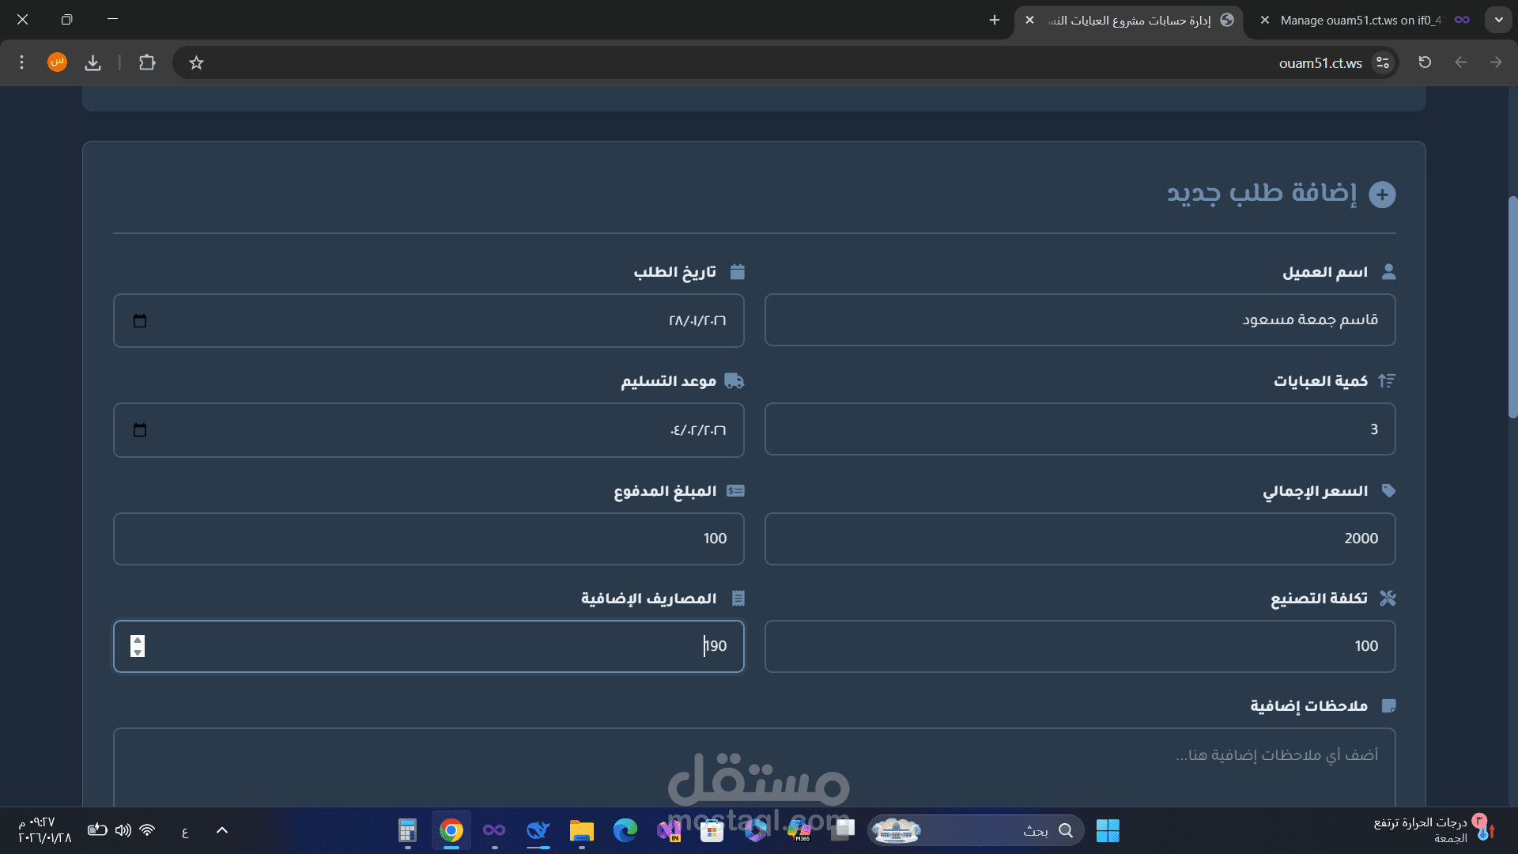Open the order date calendar picker

tap(140, 321)
